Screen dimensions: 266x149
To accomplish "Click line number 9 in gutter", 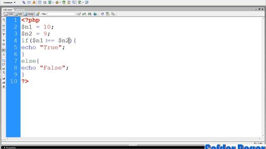I will pos(15,74).
